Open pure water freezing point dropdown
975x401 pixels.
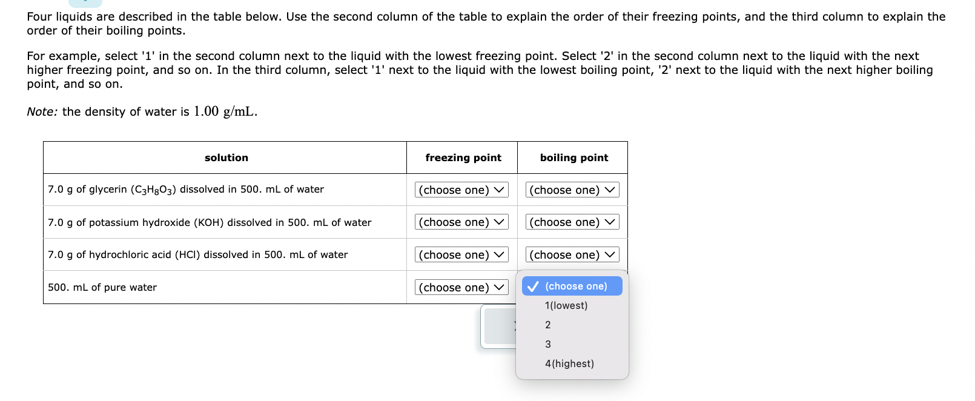(461, 287)
